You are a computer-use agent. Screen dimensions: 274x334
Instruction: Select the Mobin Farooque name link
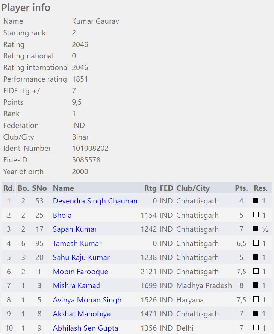[x=80, y=272]
